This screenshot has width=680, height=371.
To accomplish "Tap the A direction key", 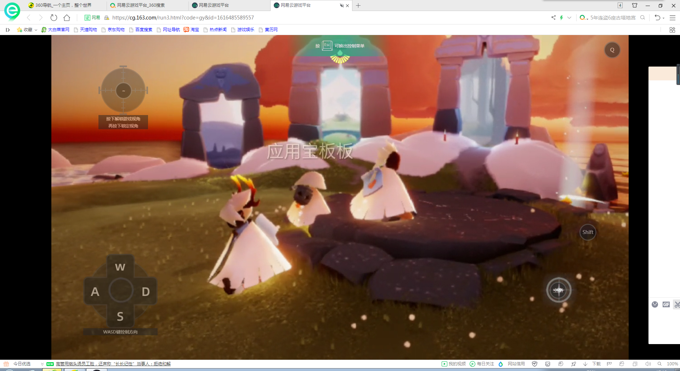I will tap(95, 292).
